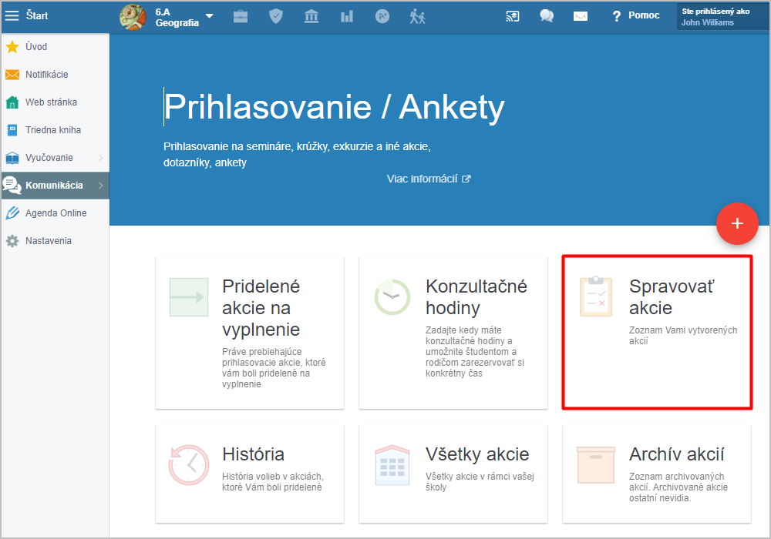Click the Prihlasovanie / Ankety heading
Screen dimensions: 771x539
(335, 107)
